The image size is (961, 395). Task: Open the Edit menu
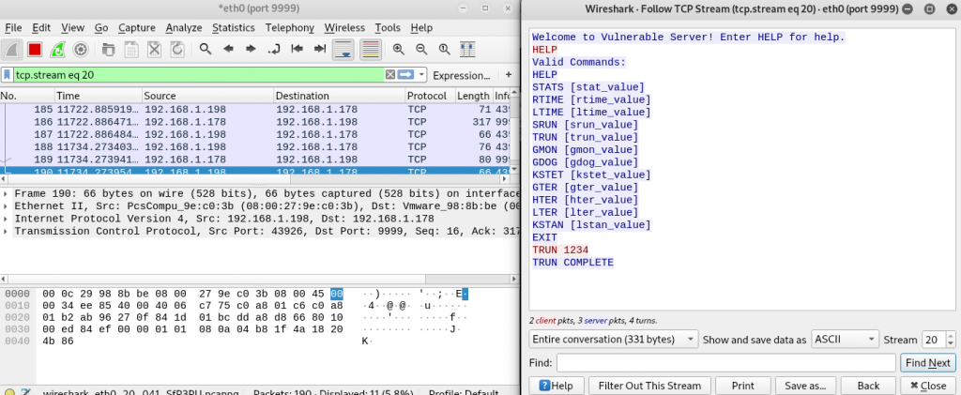coord(41,27)
